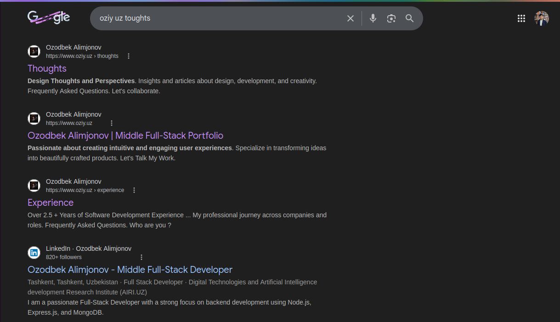
Task: Click the LinkedIn favicon next to the LinkedIn result
Action: click(x=34, y=252)
